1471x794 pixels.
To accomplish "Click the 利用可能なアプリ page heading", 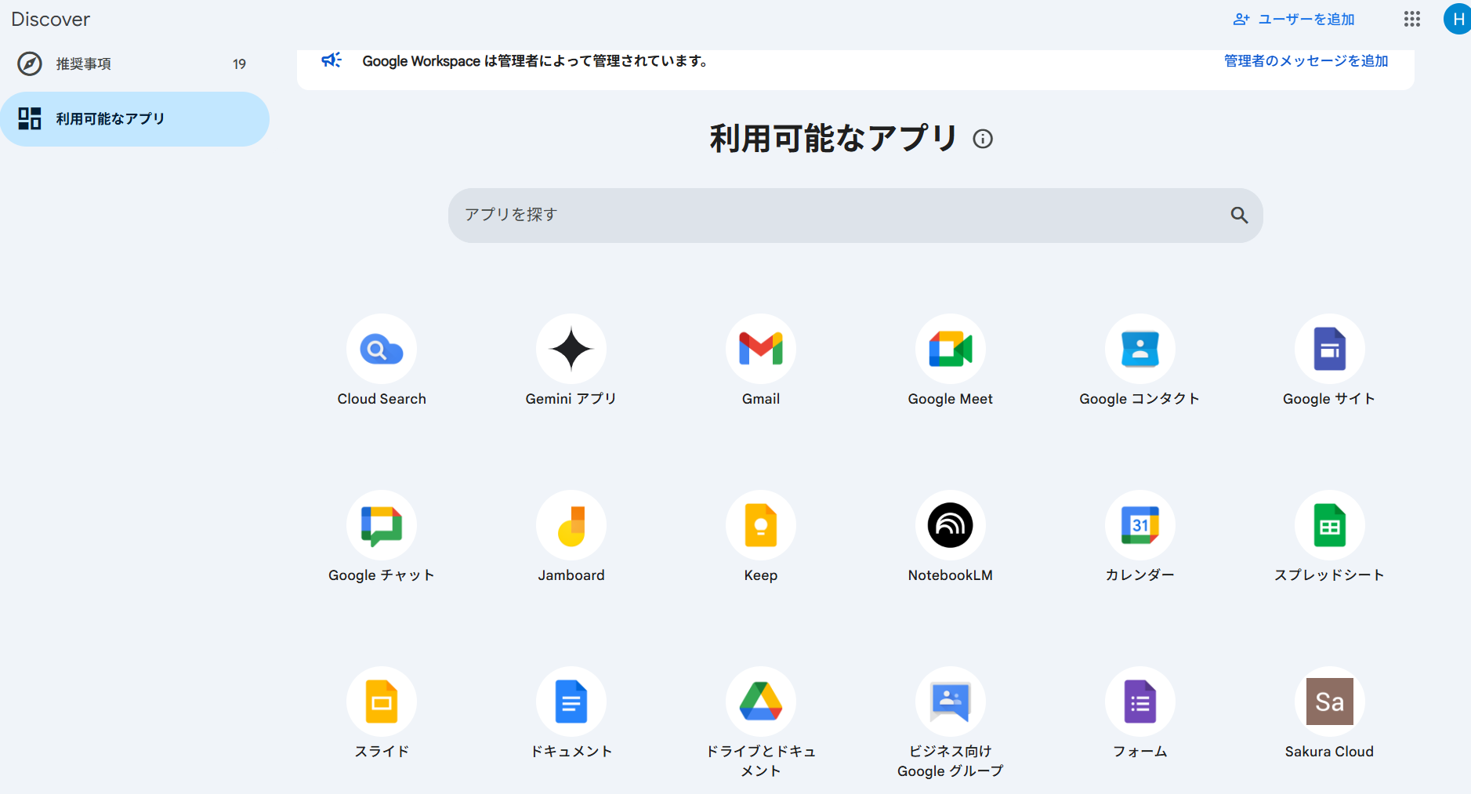I will 834,139.
